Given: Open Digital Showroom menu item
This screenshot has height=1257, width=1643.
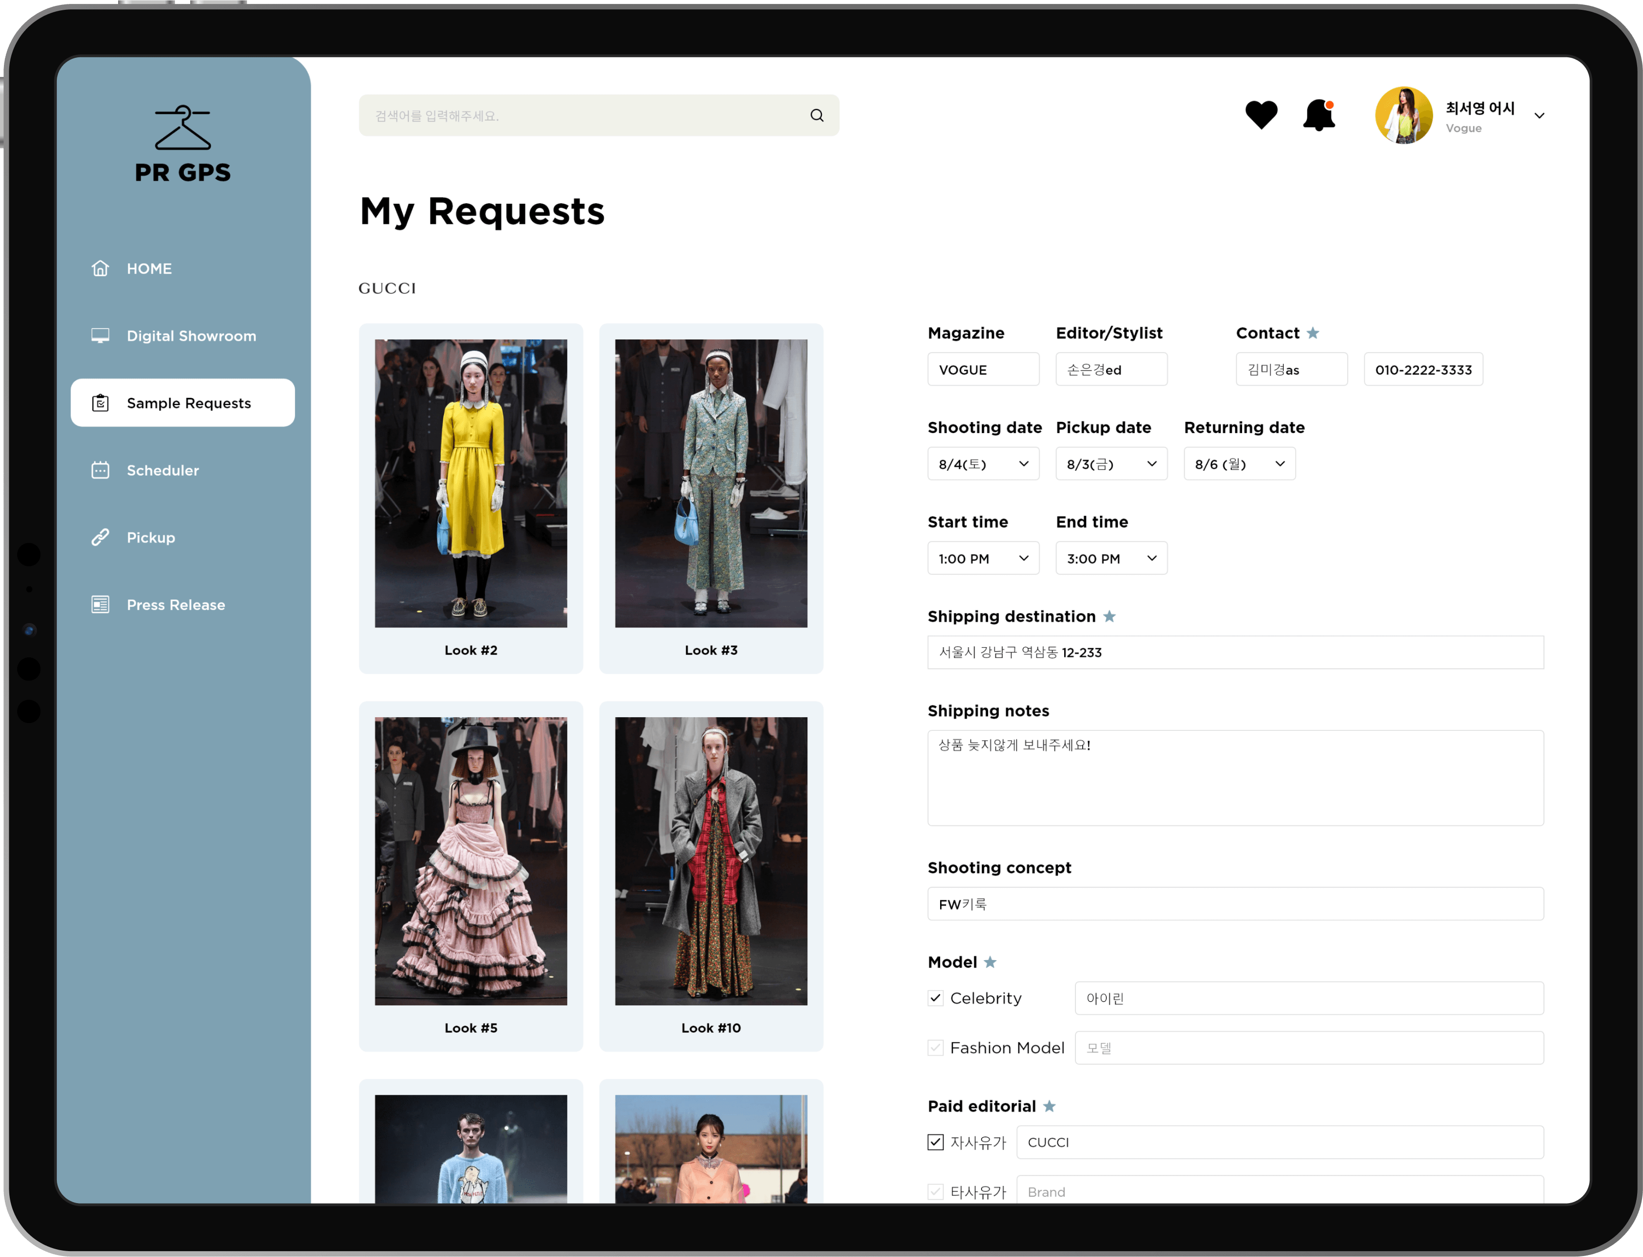Looking at the screenshot, I should 183,335.
